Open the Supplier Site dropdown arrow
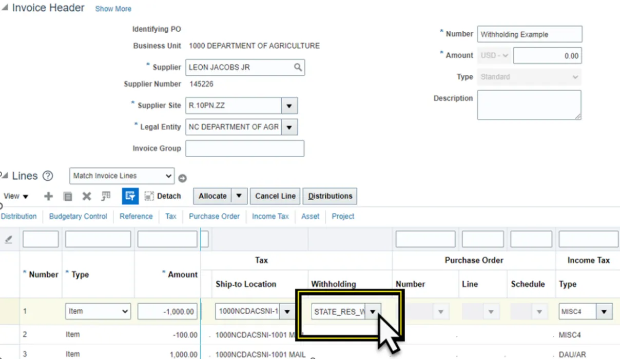The height and width of the screenshot is (359, 620). [x=289, y=105]
